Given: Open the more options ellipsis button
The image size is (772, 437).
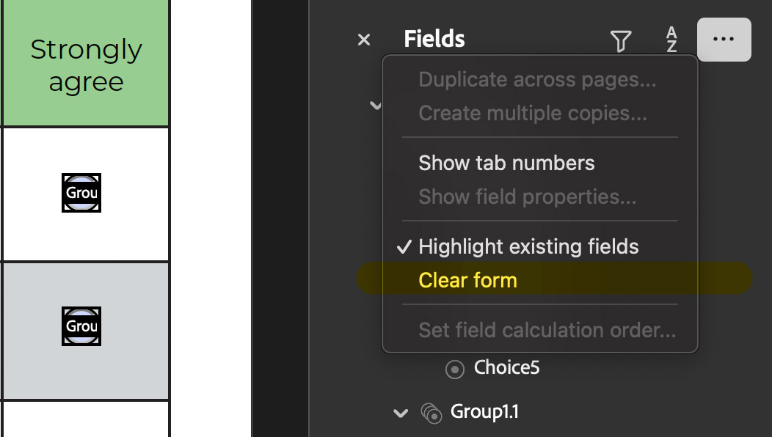Looking at the screenshot, I should (x=724, y=39).
